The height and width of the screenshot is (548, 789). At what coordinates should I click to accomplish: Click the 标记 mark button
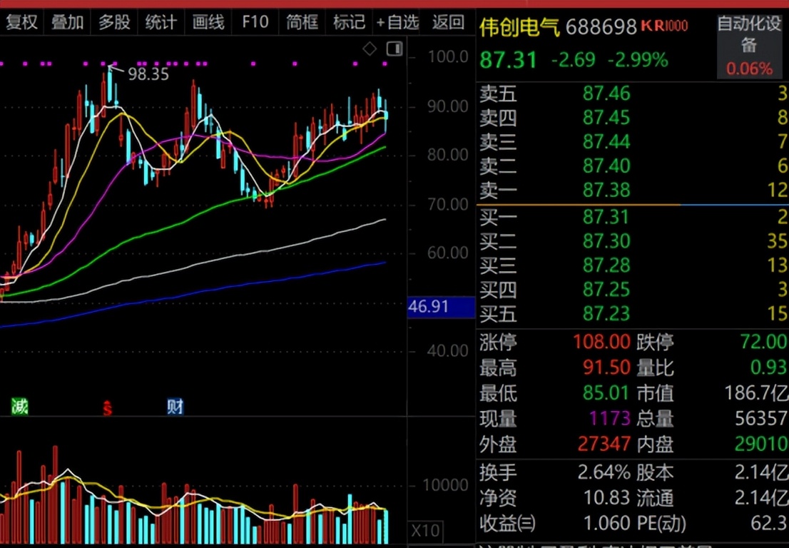[x=349, y=22]
